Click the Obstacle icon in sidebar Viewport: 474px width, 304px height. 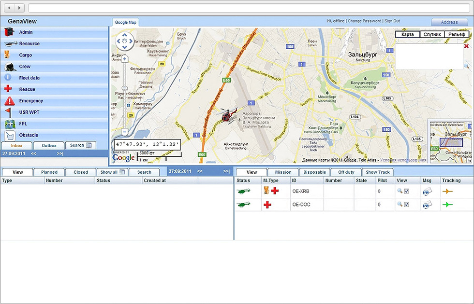10,136
